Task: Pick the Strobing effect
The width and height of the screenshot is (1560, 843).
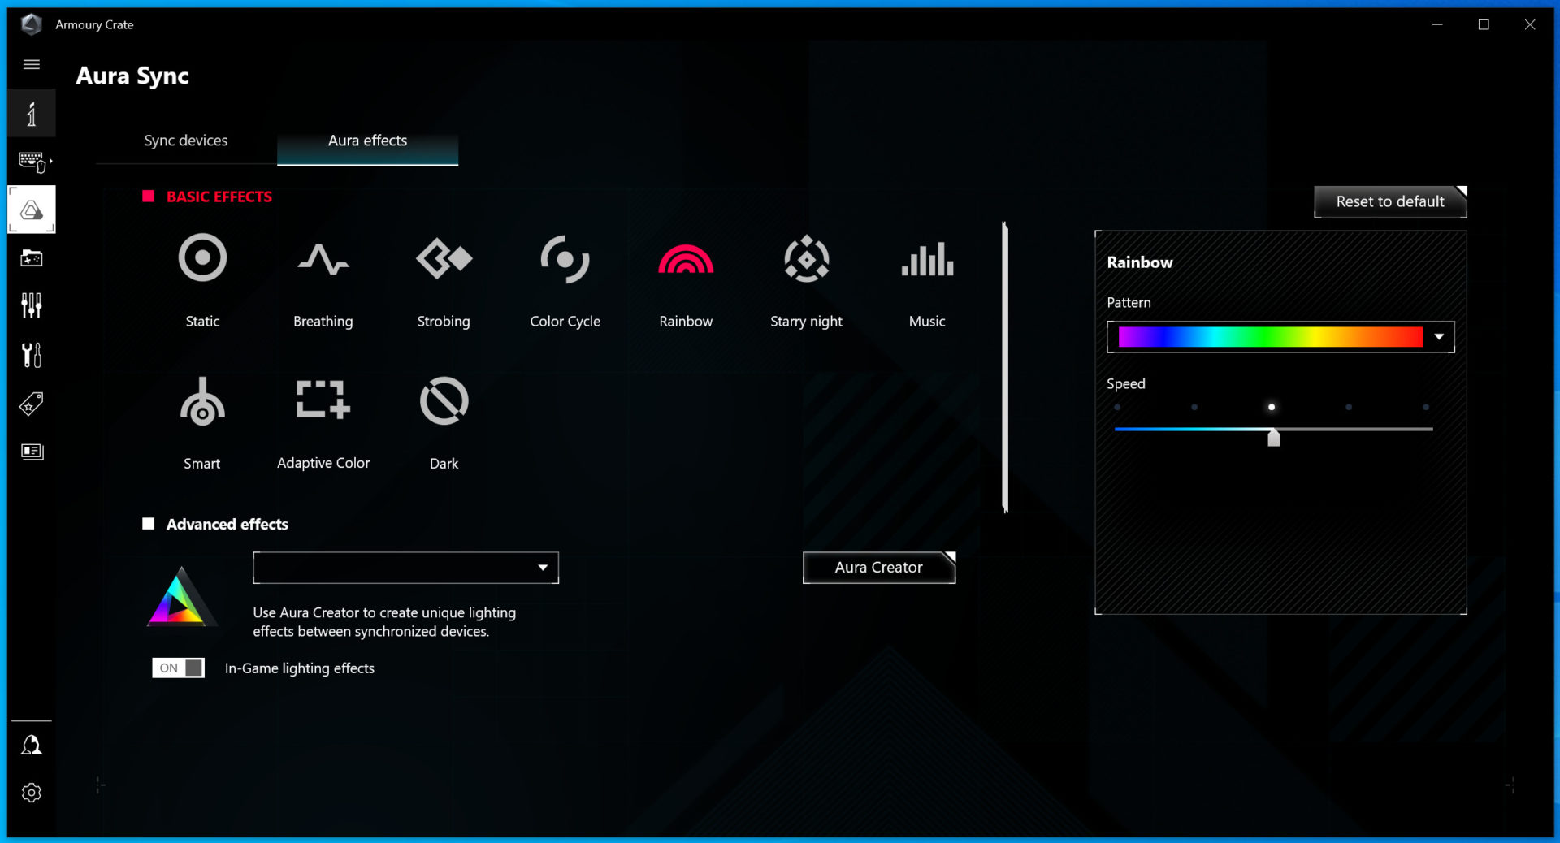Action: click(x=444, y=259)
